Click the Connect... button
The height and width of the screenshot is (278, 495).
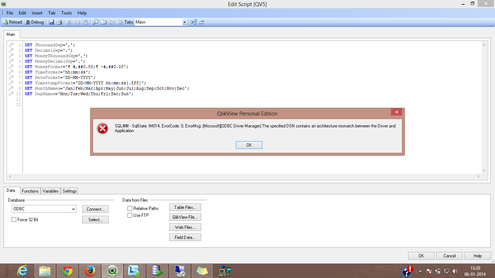95,209
